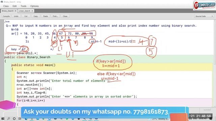Click the Paste button
Image resolution: width=216 pixels, height=121 pixels.
pos(46,16)
